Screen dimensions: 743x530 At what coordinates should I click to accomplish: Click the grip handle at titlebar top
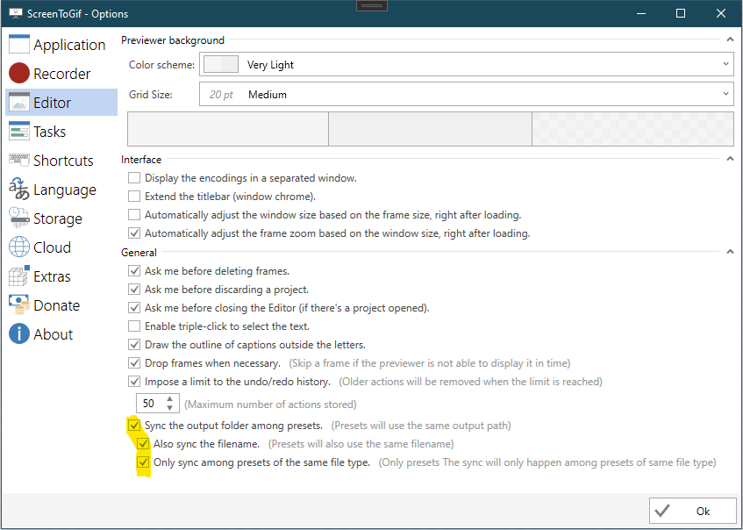372,5
